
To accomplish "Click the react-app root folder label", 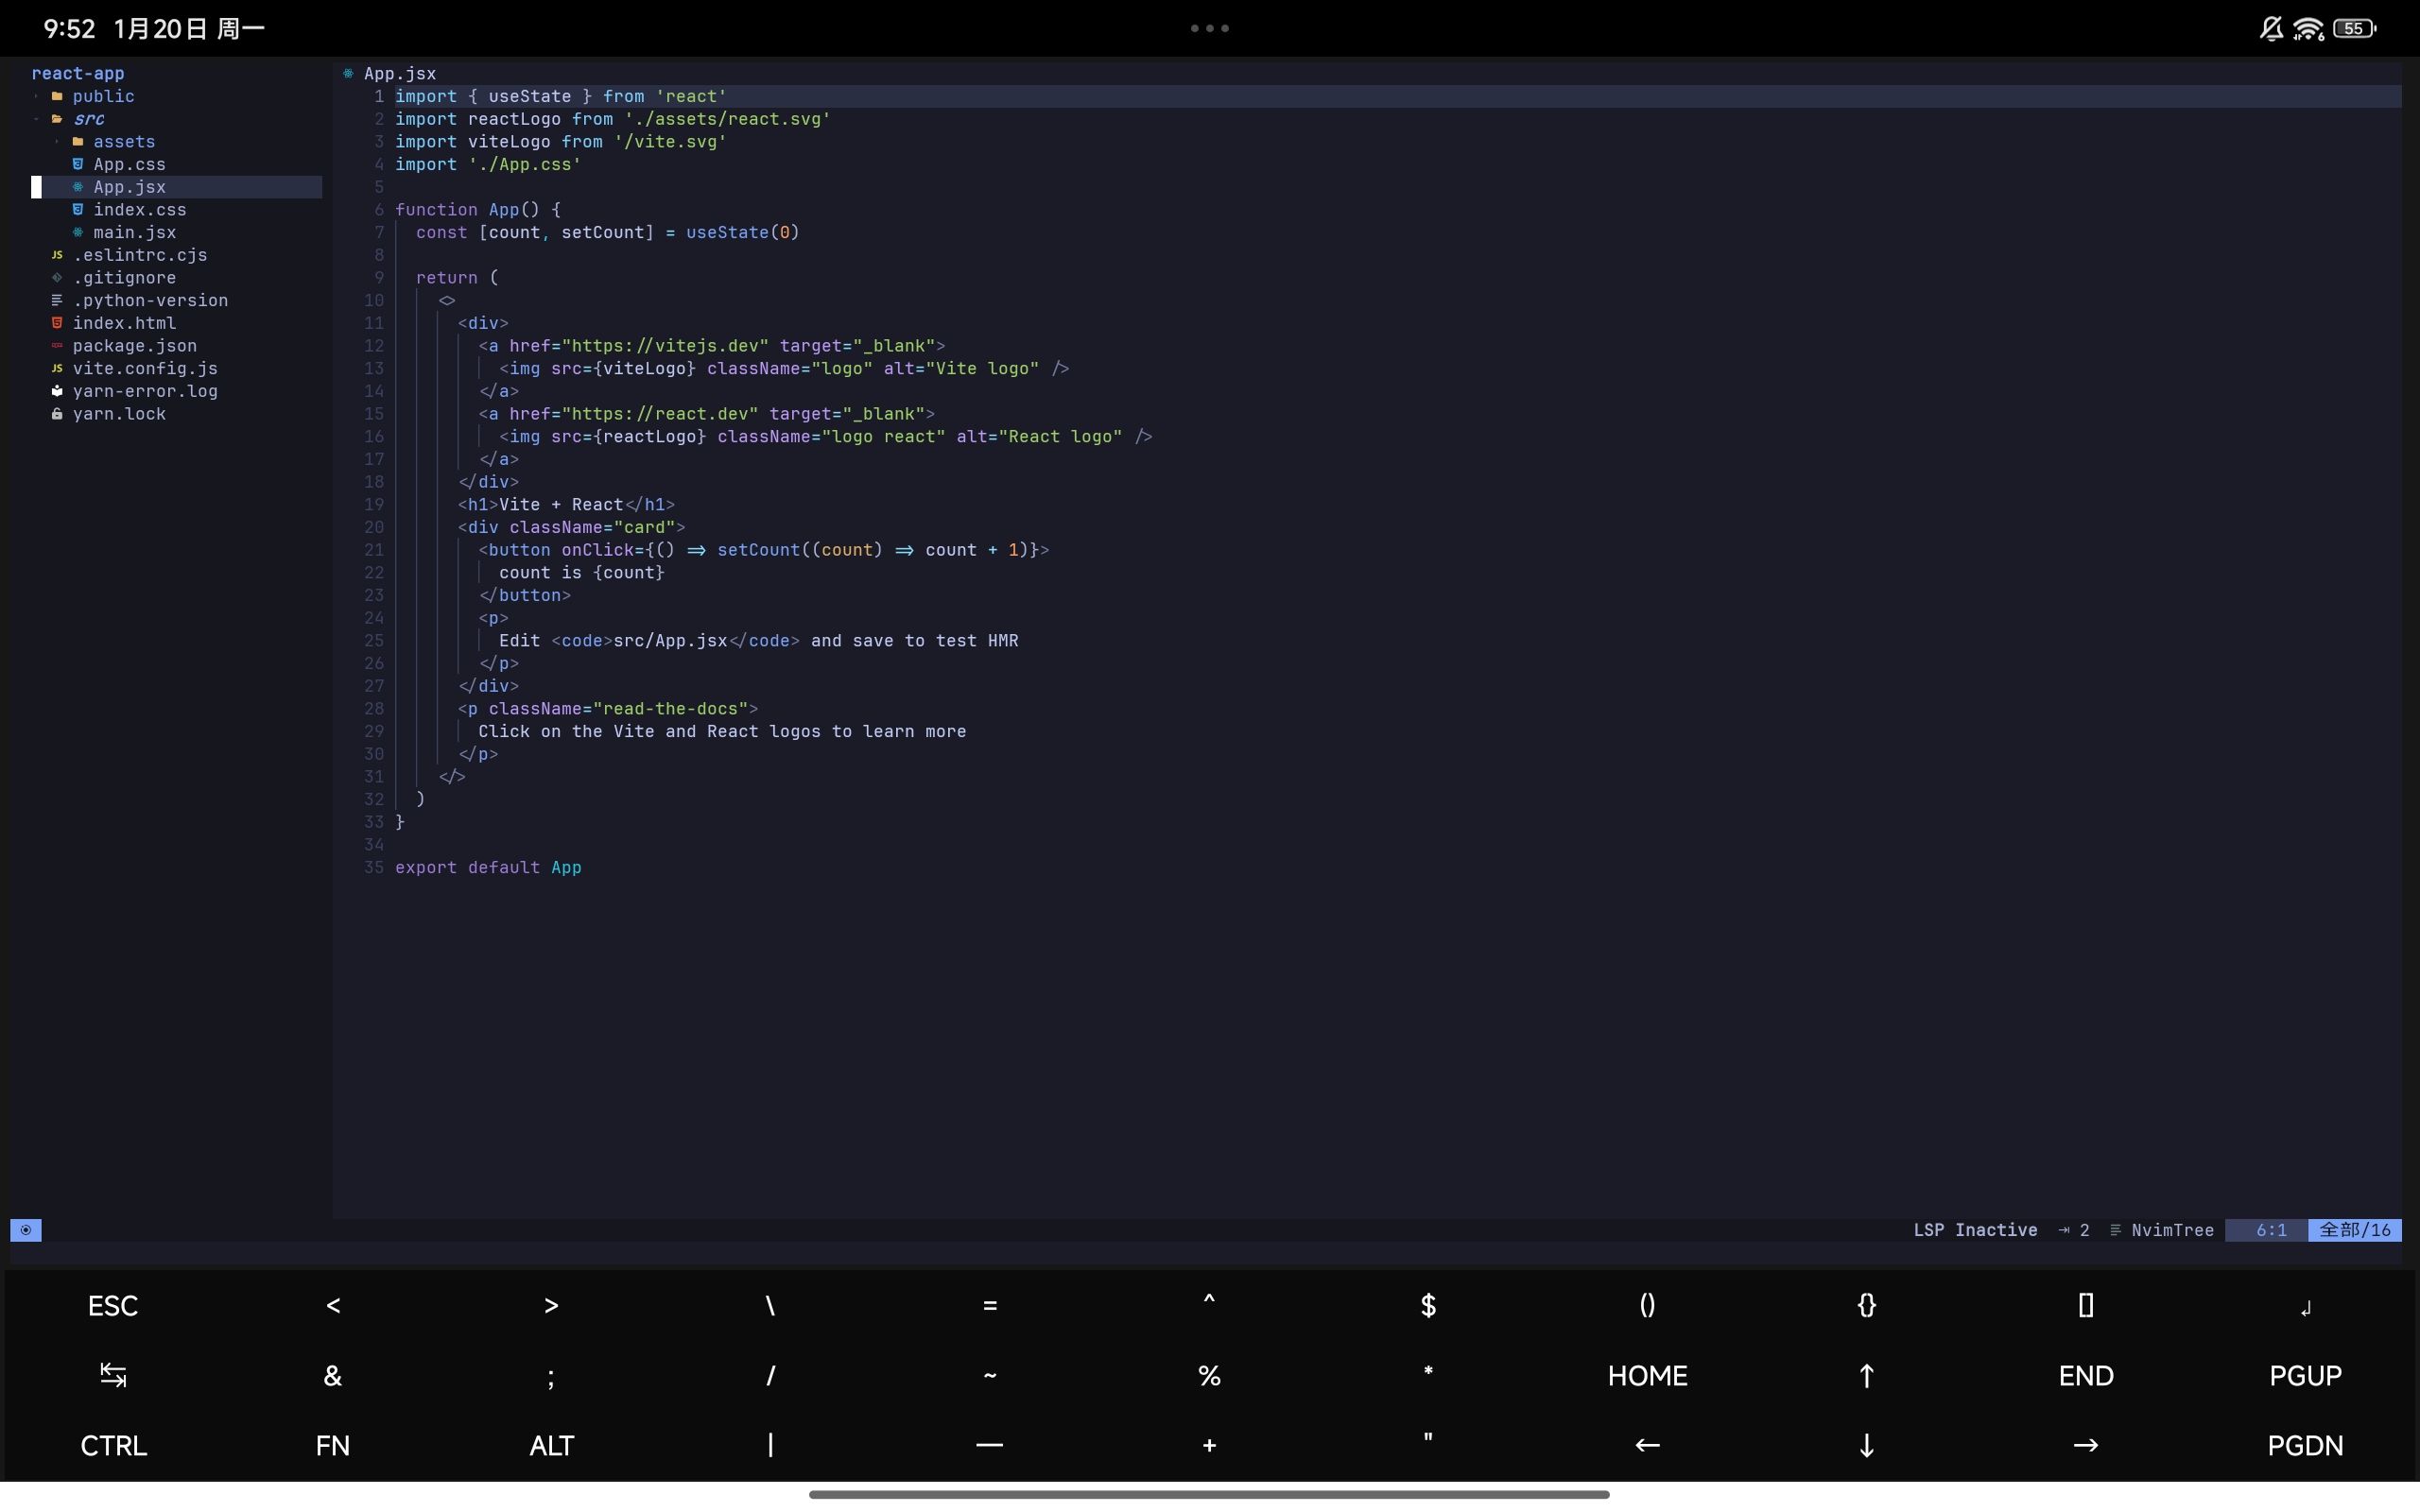I will pos(78,73).
